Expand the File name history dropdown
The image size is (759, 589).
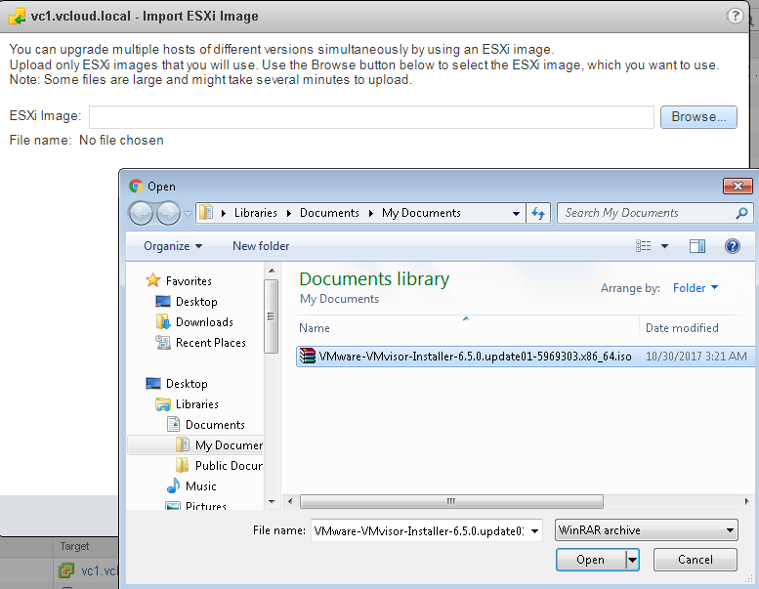coord(535,531)
